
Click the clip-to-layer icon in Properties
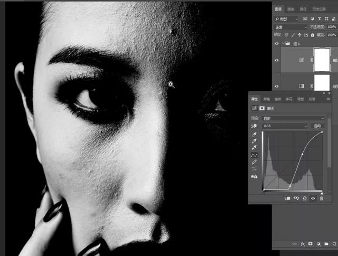click(287, 198)
